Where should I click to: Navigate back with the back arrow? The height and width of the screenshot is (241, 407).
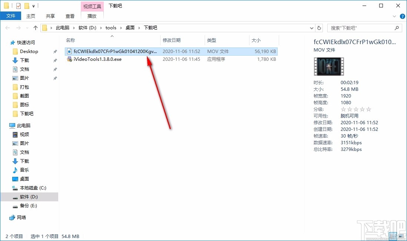[x=7, y=27]
